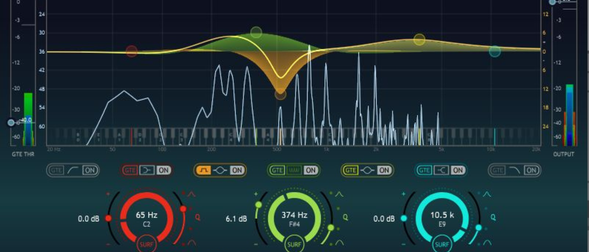Click the cyan band gain slider handle
This screenshot has height=252, width=589.
click(x=404, y=218)
